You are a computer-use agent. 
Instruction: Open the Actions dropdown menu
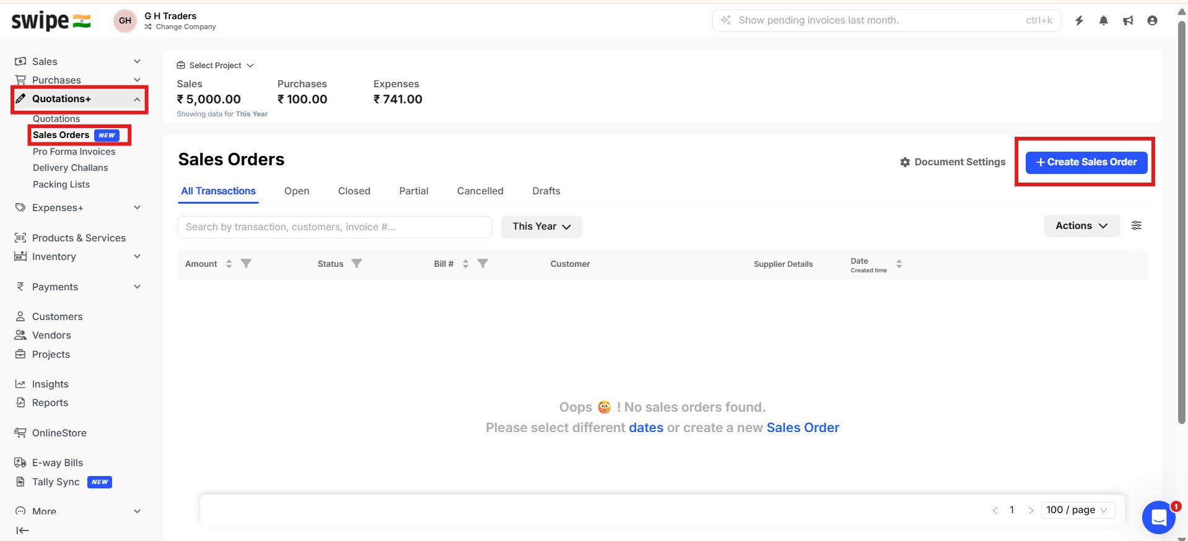[x=1081, y=226]
